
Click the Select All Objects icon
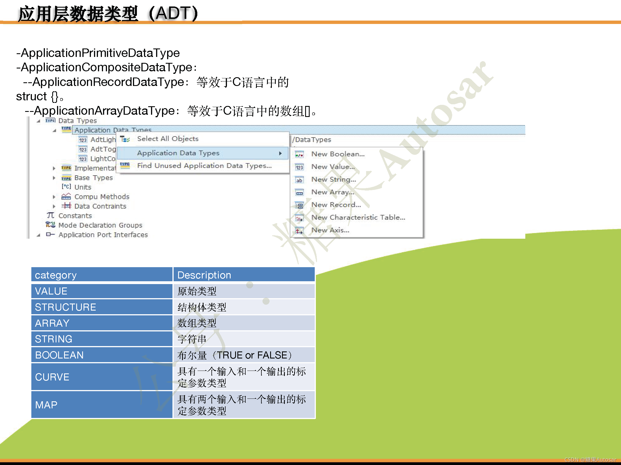[x=125, y=139]
